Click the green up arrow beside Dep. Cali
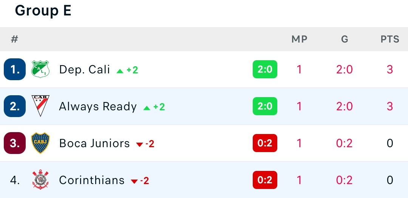 [x=120, y=71]
